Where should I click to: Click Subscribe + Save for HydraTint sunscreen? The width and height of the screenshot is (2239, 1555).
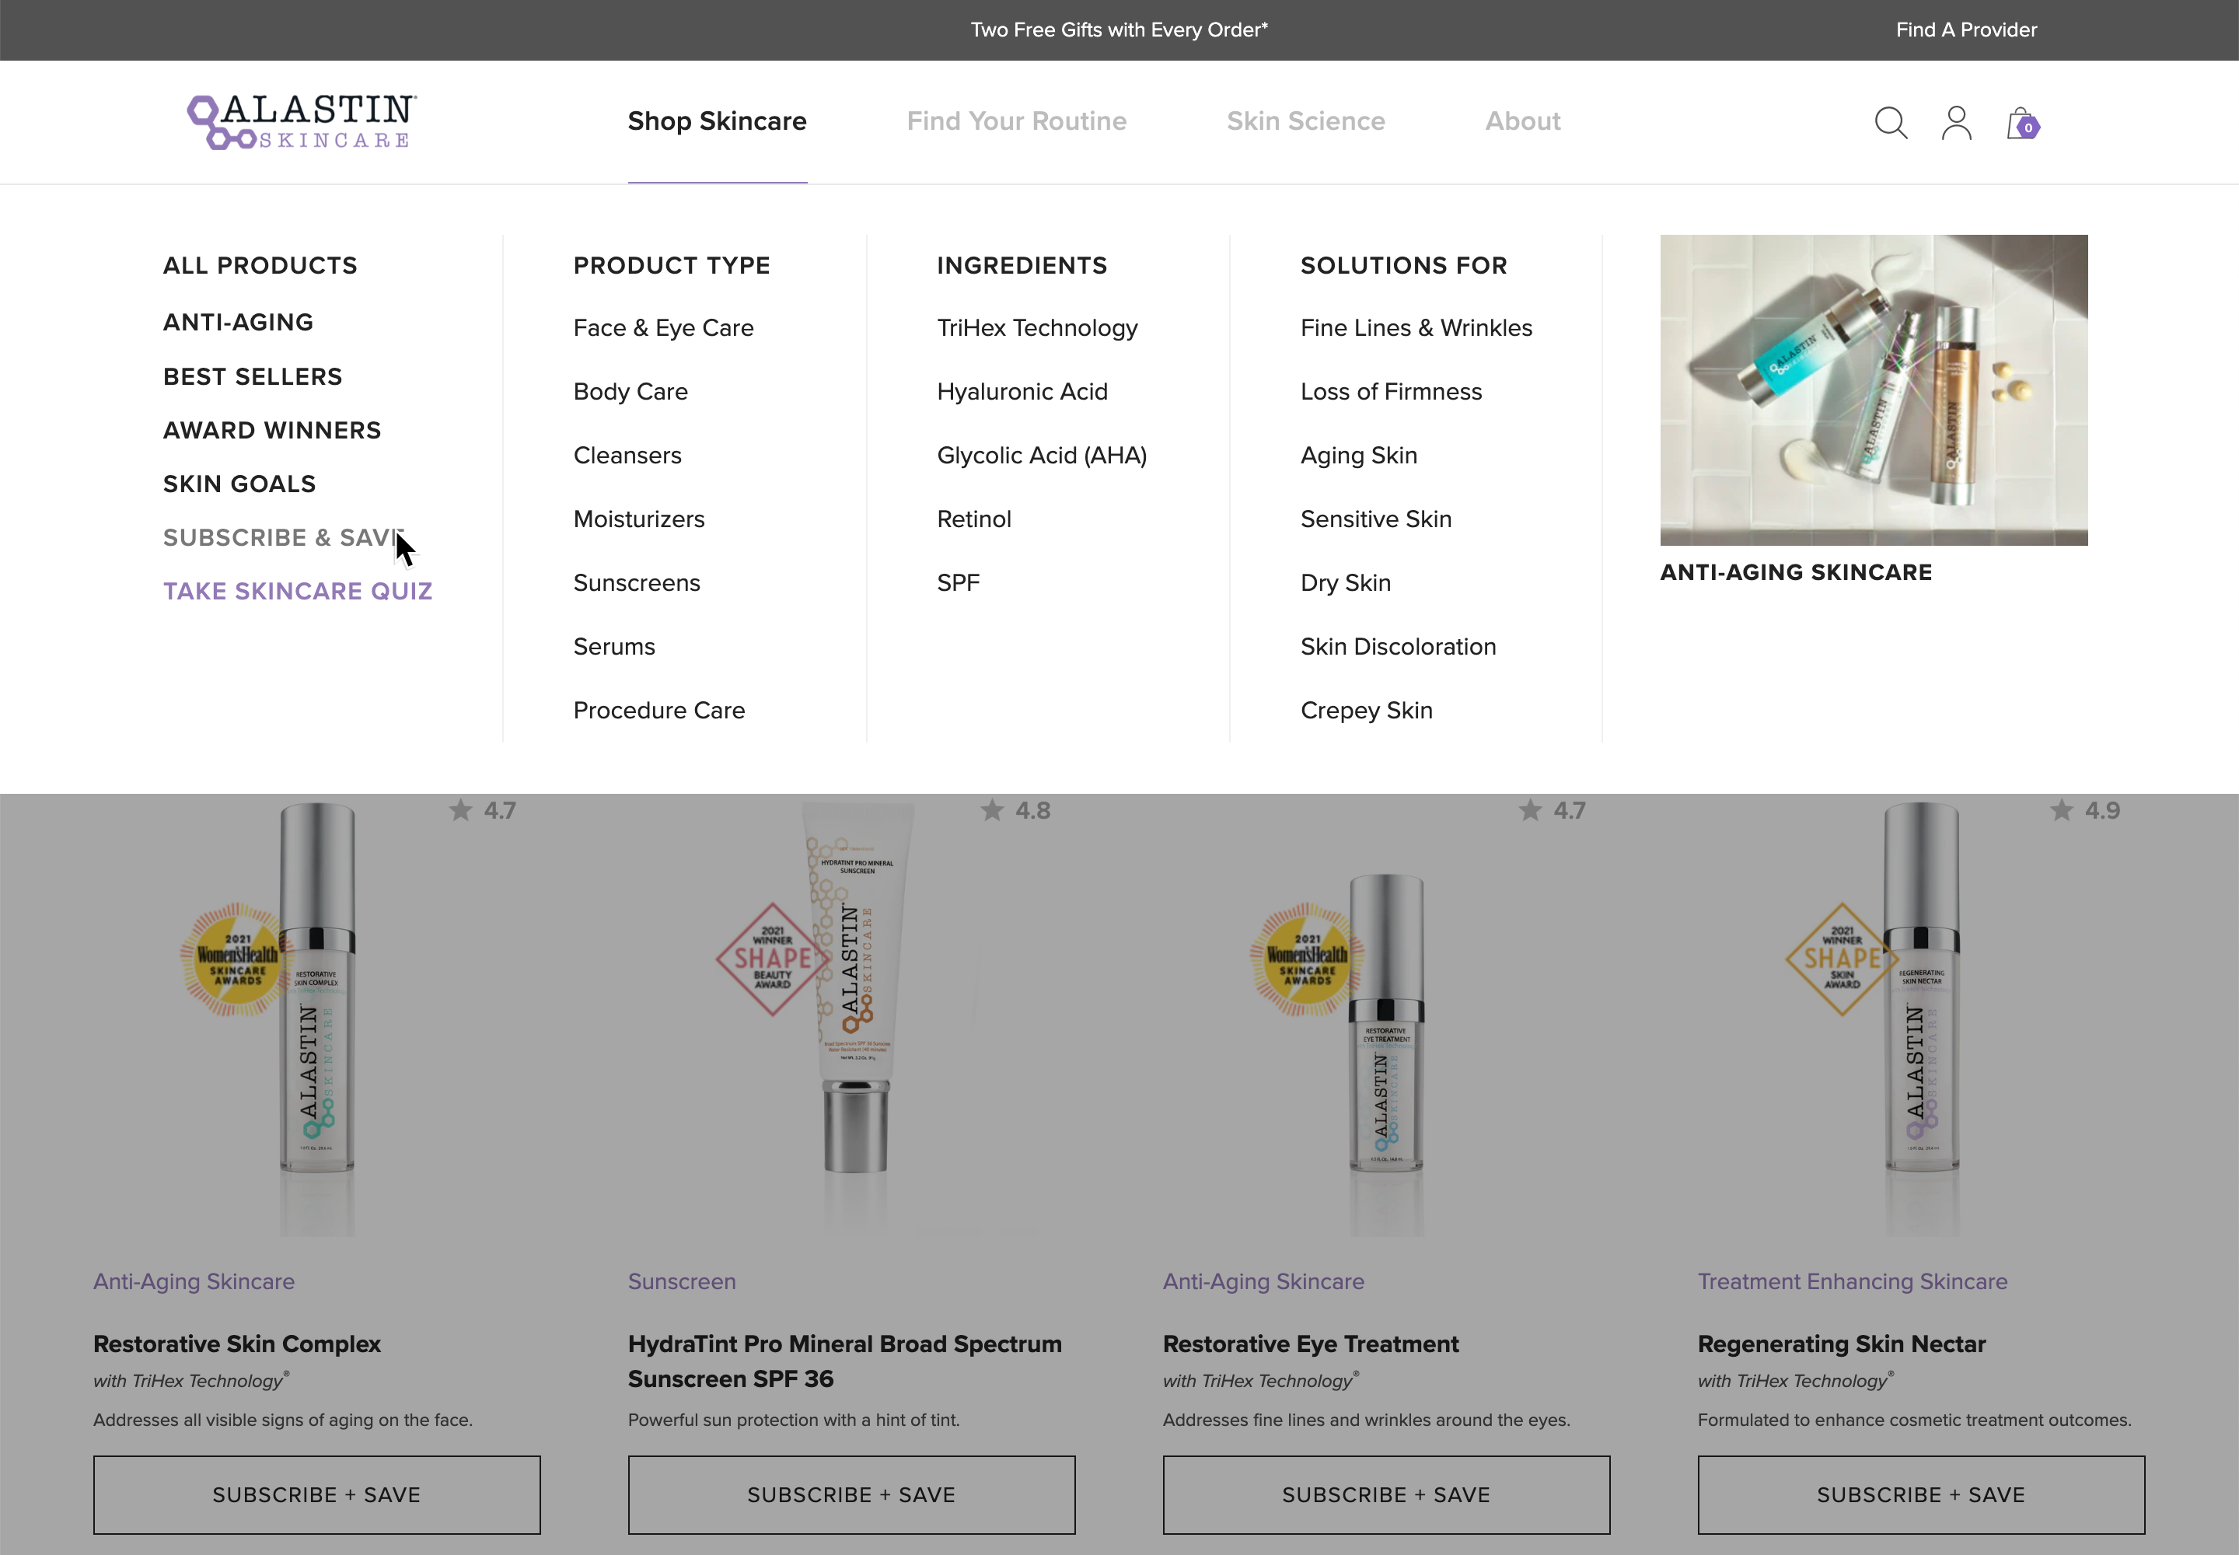point(851,1496)
